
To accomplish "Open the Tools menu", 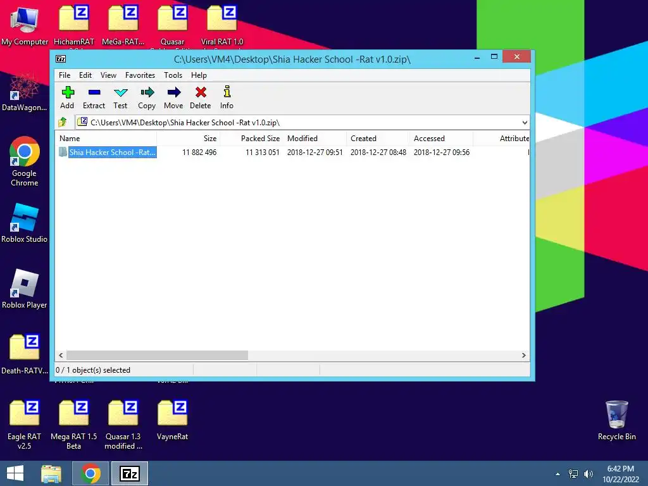I will 173,75.
